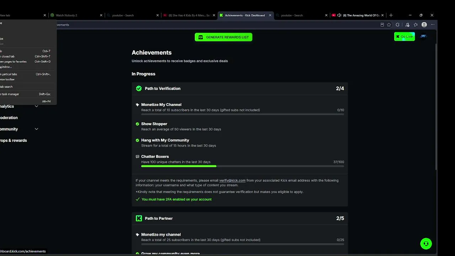Viewport: 455px width, 256px height.
Task: Click the media control music note icon
Action: coord(407,25)
